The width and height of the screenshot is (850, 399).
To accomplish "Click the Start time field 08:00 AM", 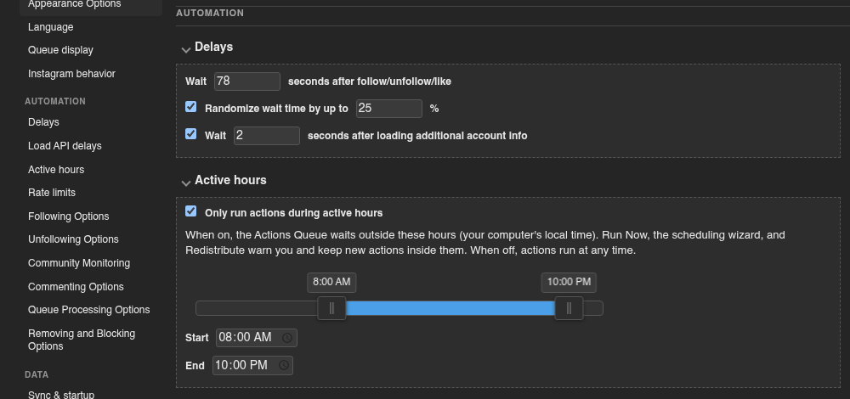I will 257,338.
